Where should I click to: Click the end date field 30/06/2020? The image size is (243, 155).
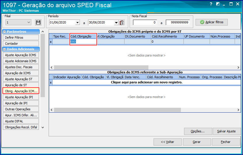coord(101,23)
